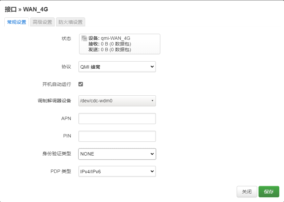Image resolution: width=284 pixels, height=202 pixels.
Task: Click the qmi-WAN_4G network interface icon
Action: pyautogui.click(x=83, y=38)
